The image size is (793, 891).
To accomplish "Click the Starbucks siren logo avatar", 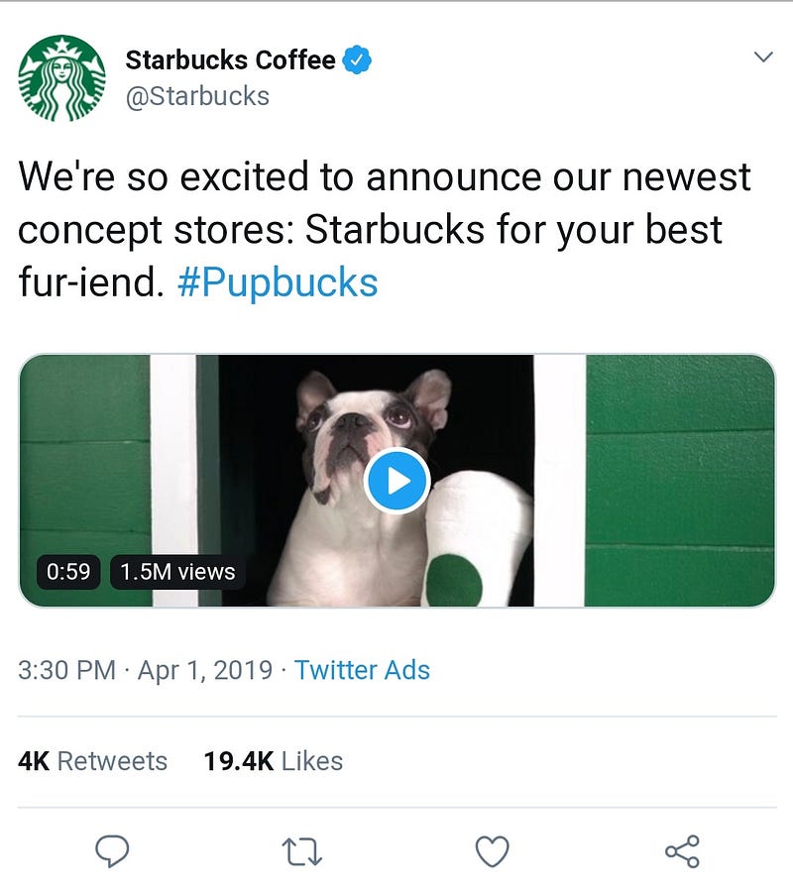I will click(x=61, y=78).
